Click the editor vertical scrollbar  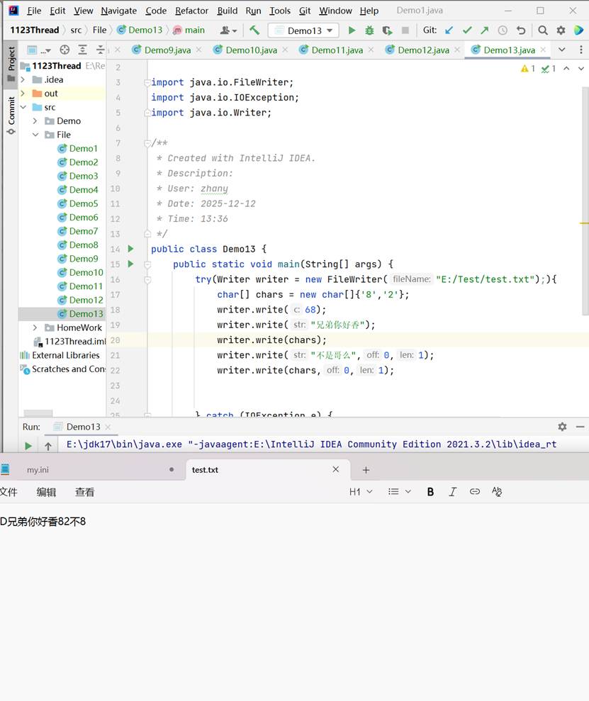[585, 201]
